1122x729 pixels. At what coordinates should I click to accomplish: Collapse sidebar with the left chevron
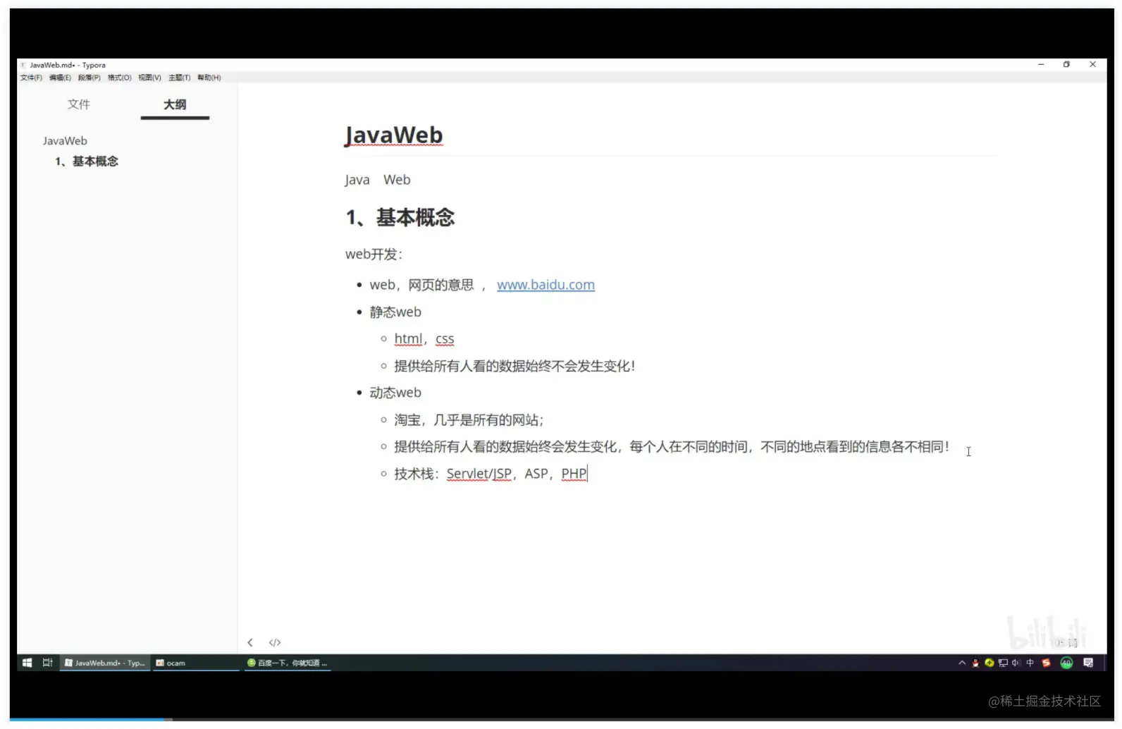pyautogui.click(x=250, y=642)
